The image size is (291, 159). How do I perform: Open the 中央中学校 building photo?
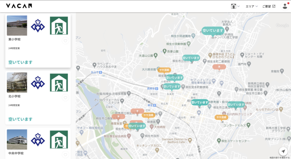click(17, 139)
